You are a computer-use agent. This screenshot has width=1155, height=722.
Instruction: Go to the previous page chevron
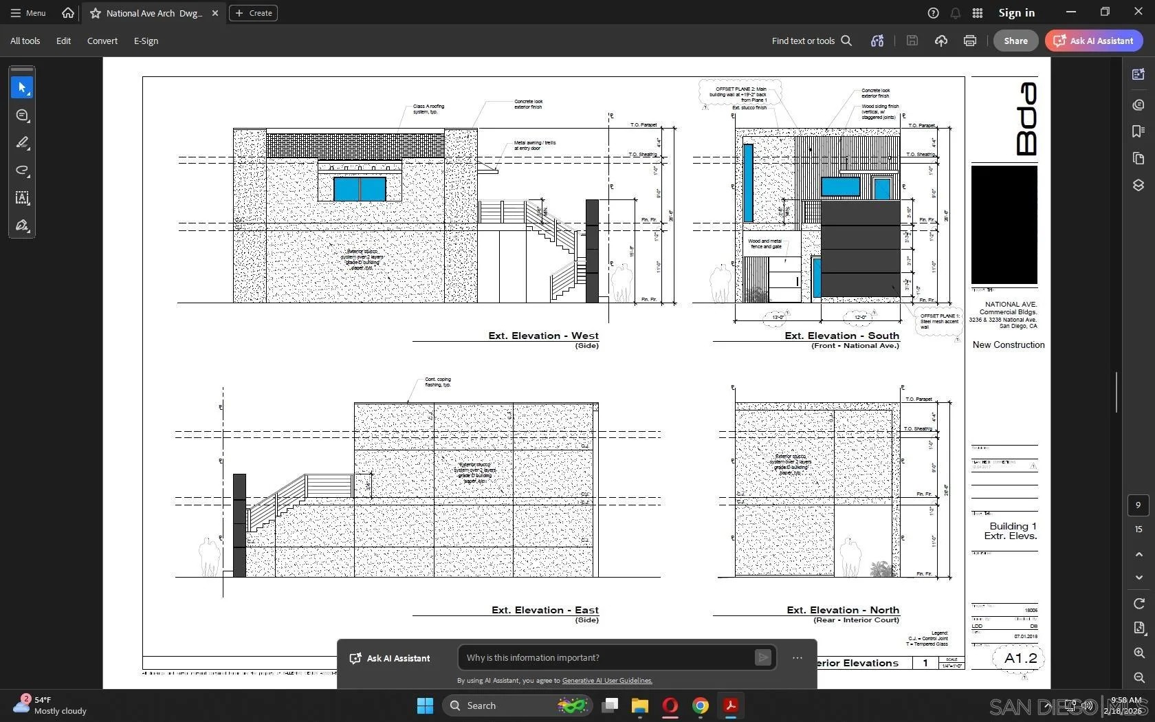tap(1138, 554)
